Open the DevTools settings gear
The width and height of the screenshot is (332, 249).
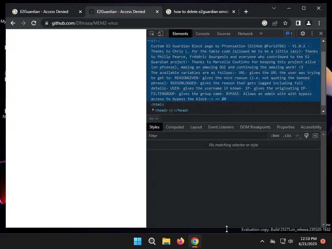(303, 33)
